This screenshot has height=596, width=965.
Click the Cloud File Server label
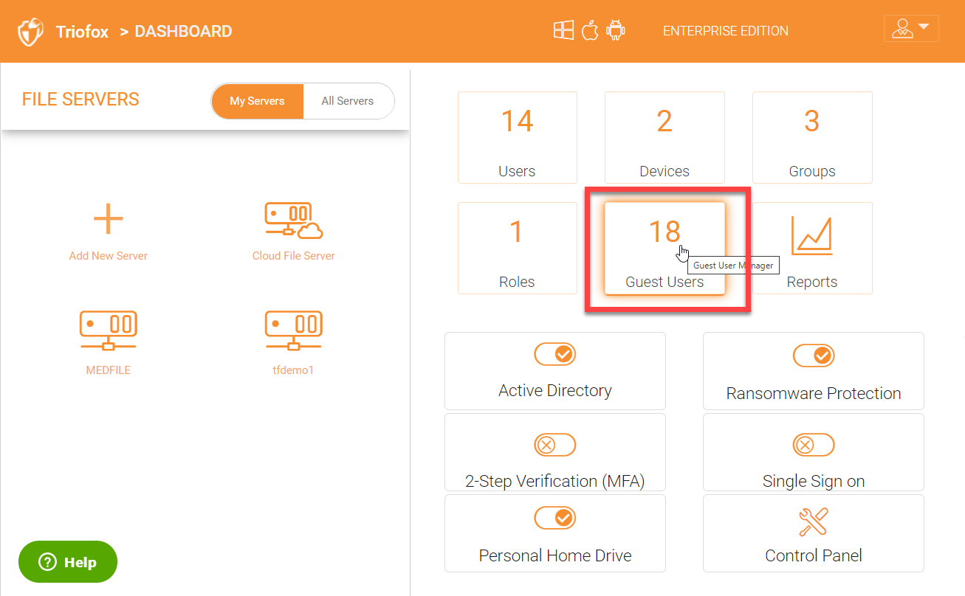294,256
